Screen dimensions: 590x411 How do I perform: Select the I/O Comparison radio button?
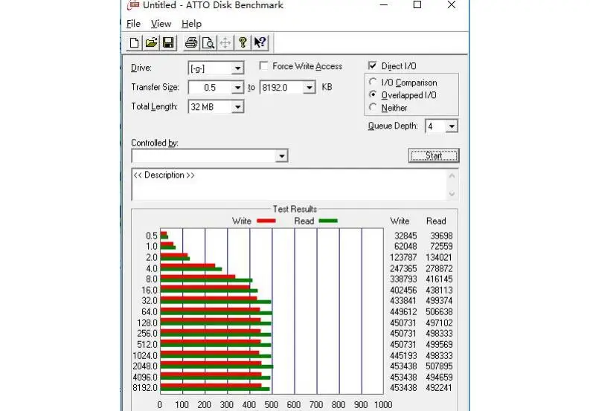coord(373,82)
